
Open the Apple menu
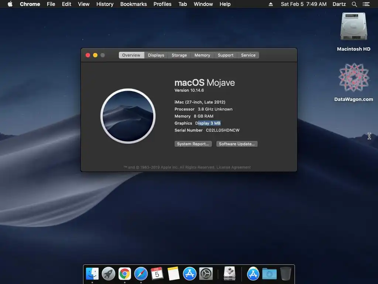click(x=10, y=4)
